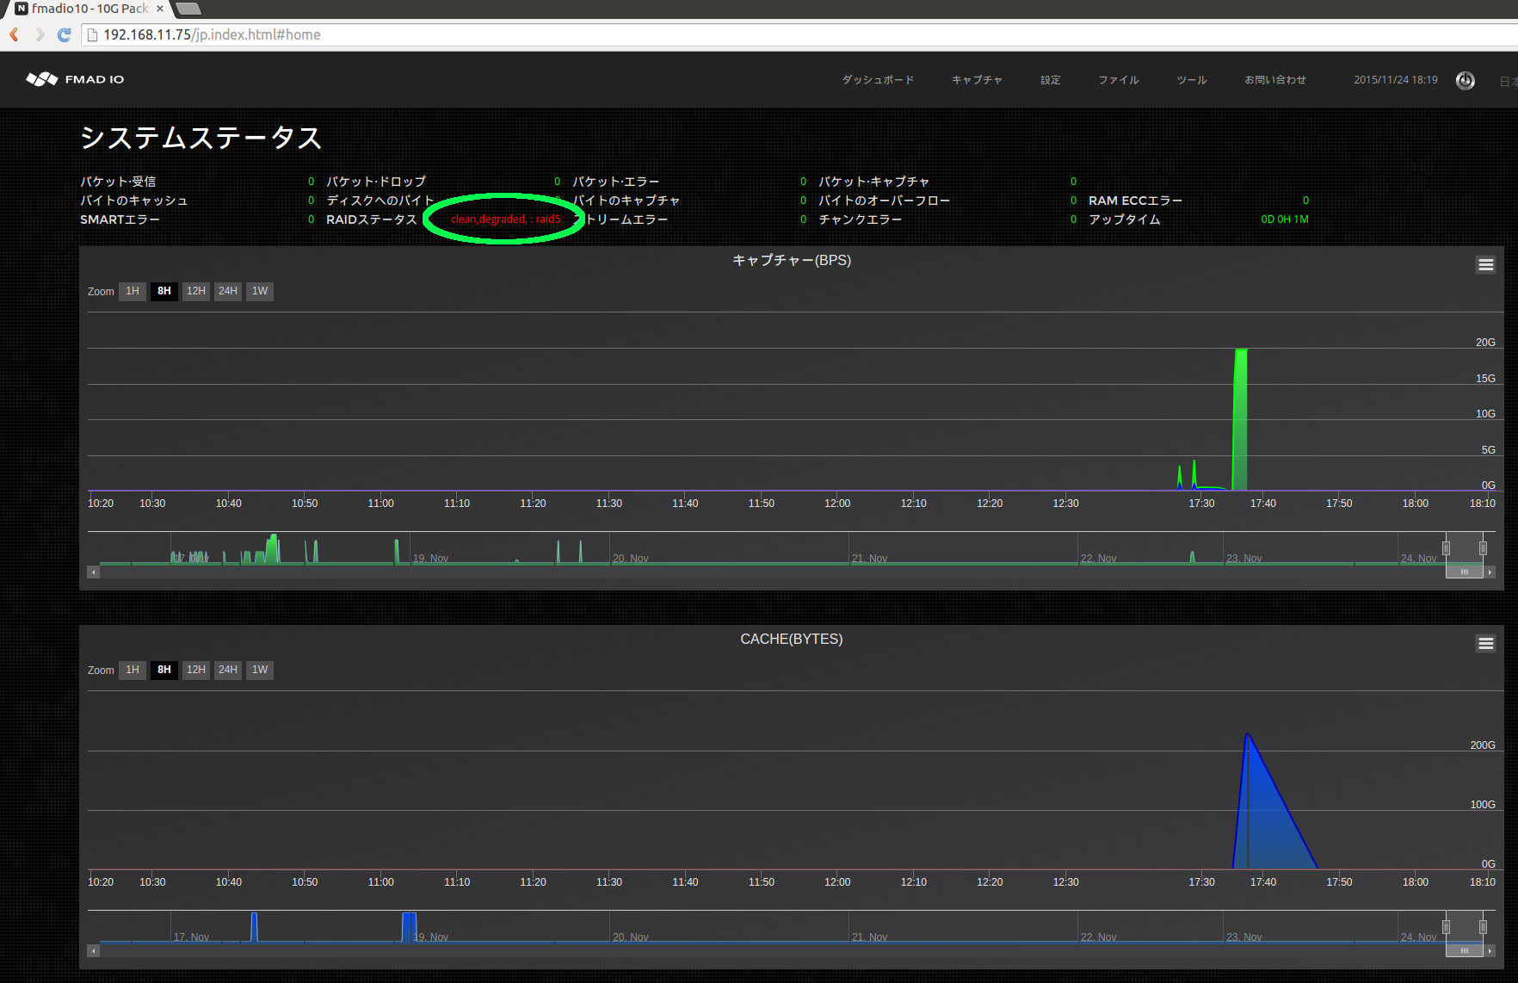This screenshot has width=1518, height=983.
Task: Select 12H zoom for the CACHE chart
Action: (x=195, y=670)
